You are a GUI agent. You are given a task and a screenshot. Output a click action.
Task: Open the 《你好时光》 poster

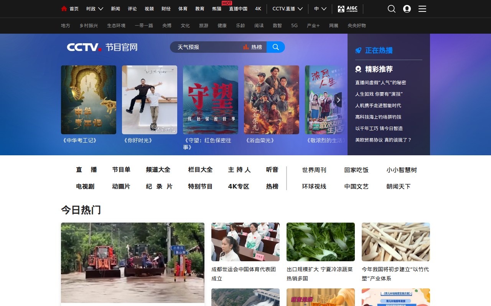[150, 100]
